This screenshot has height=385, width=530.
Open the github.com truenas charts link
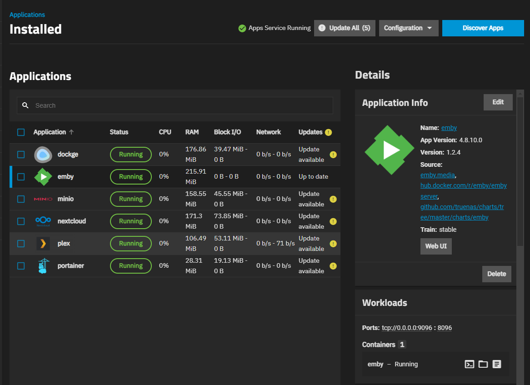click(x=462, y=212)
